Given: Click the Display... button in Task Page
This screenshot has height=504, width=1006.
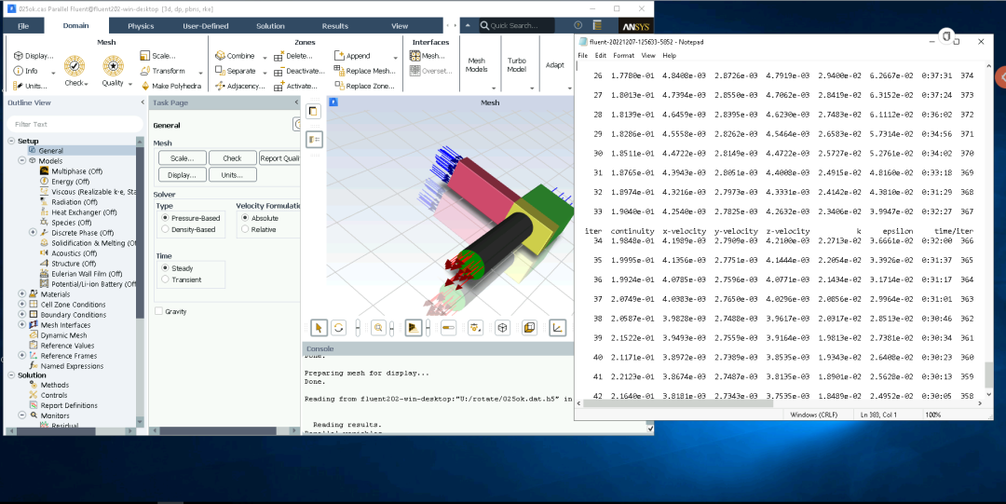Looking at the screenshot, I should pos(183,174).
